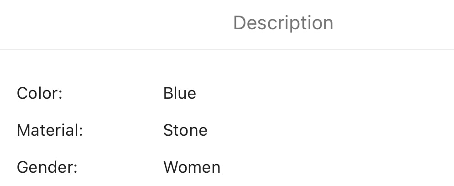Click the word Women beside Gender
This screenshot has width=454, height=186.
[192, 167]
